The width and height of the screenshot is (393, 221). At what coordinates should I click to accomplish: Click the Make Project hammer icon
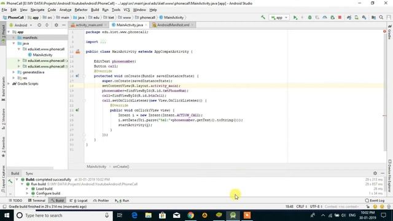[x=263, y=17]
